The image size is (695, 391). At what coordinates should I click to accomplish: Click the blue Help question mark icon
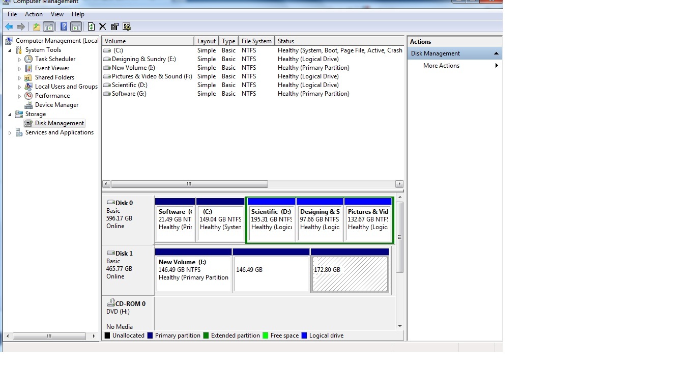coord(64,26)
